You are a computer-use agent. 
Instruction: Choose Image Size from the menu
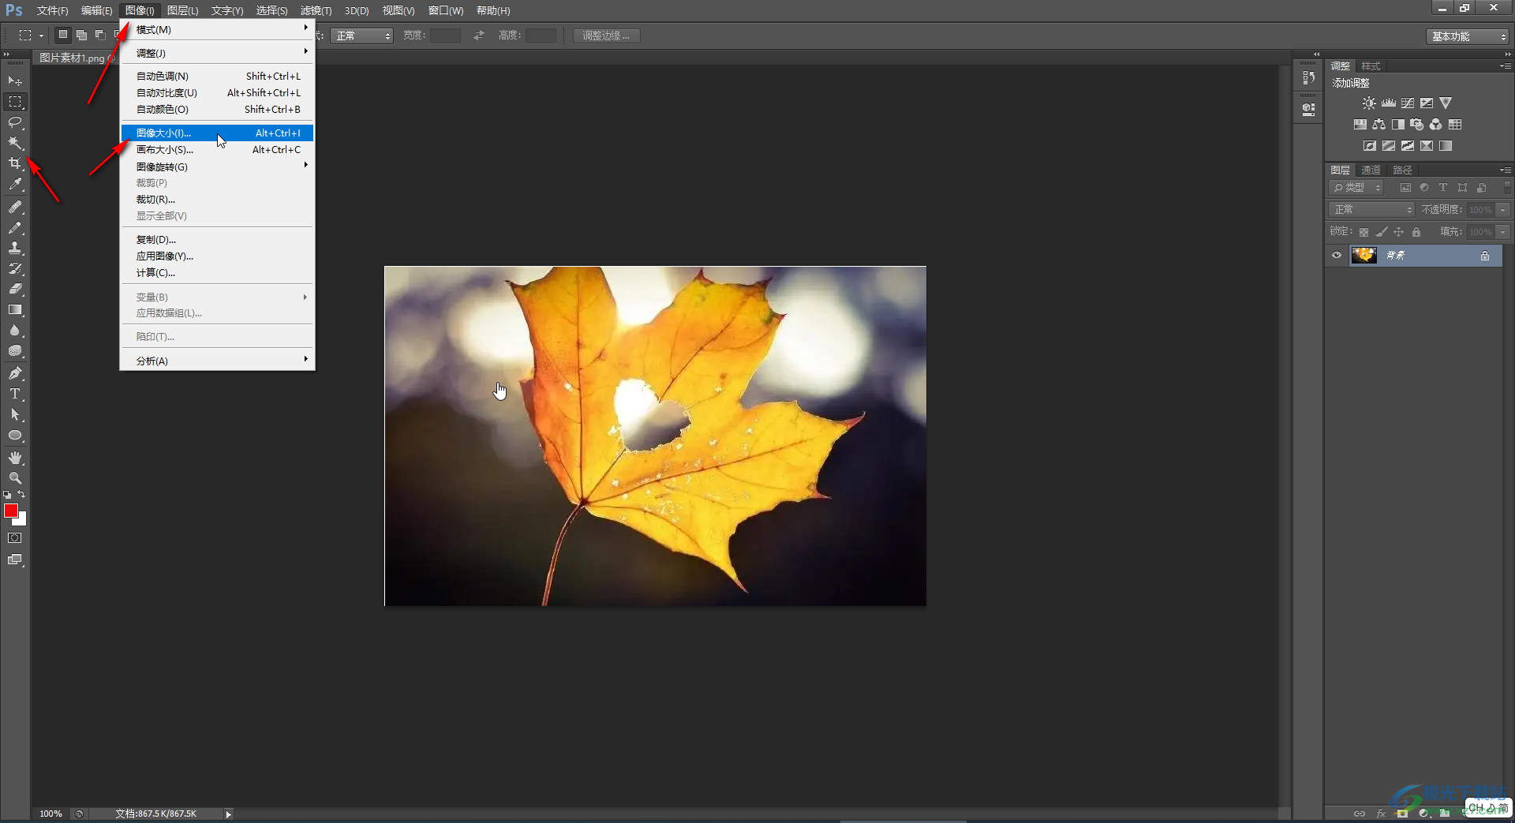pos(217,133)
